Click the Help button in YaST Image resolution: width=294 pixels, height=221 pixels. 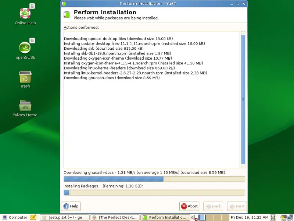click(x=71, y=206)
